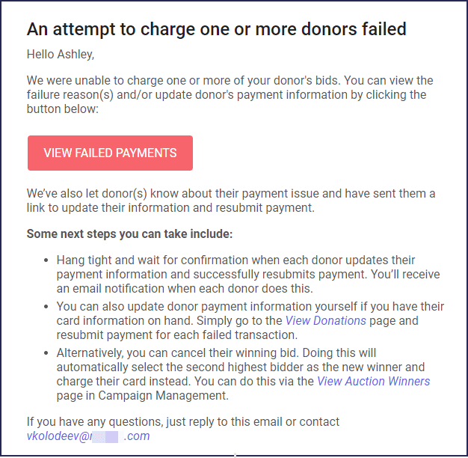Click the vkolodeev contact email address
The height and width of the screenshot is (458, 468).
pos(87,436)
